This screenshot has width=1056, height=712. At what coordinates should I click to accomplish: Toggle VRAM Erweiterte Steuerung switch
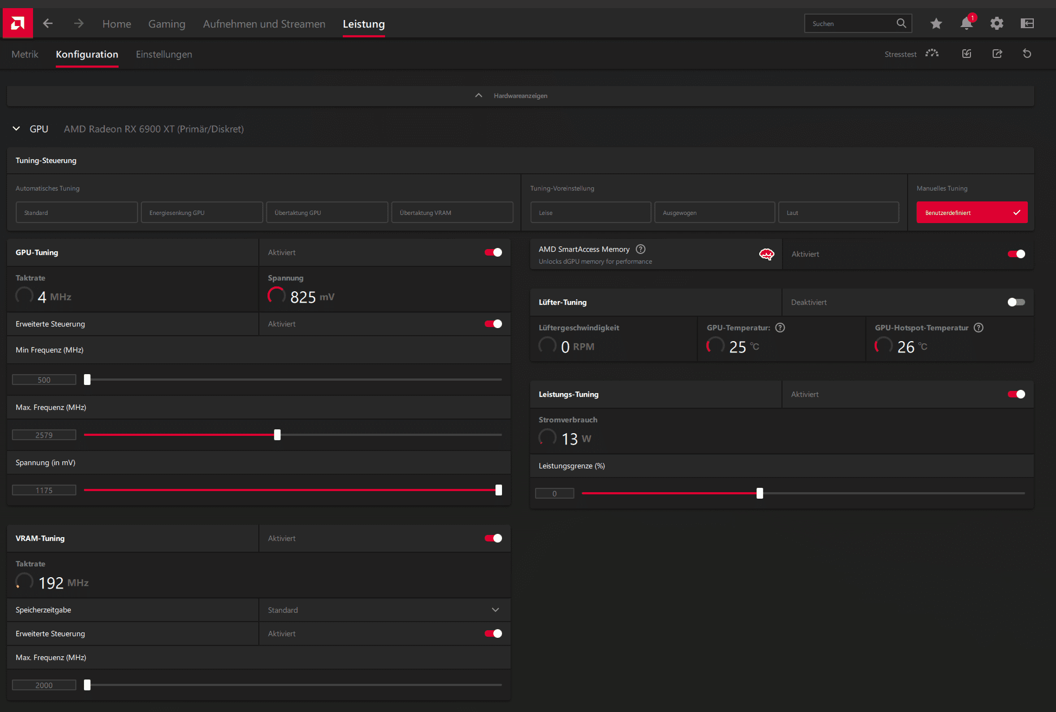tap(493, 633)
